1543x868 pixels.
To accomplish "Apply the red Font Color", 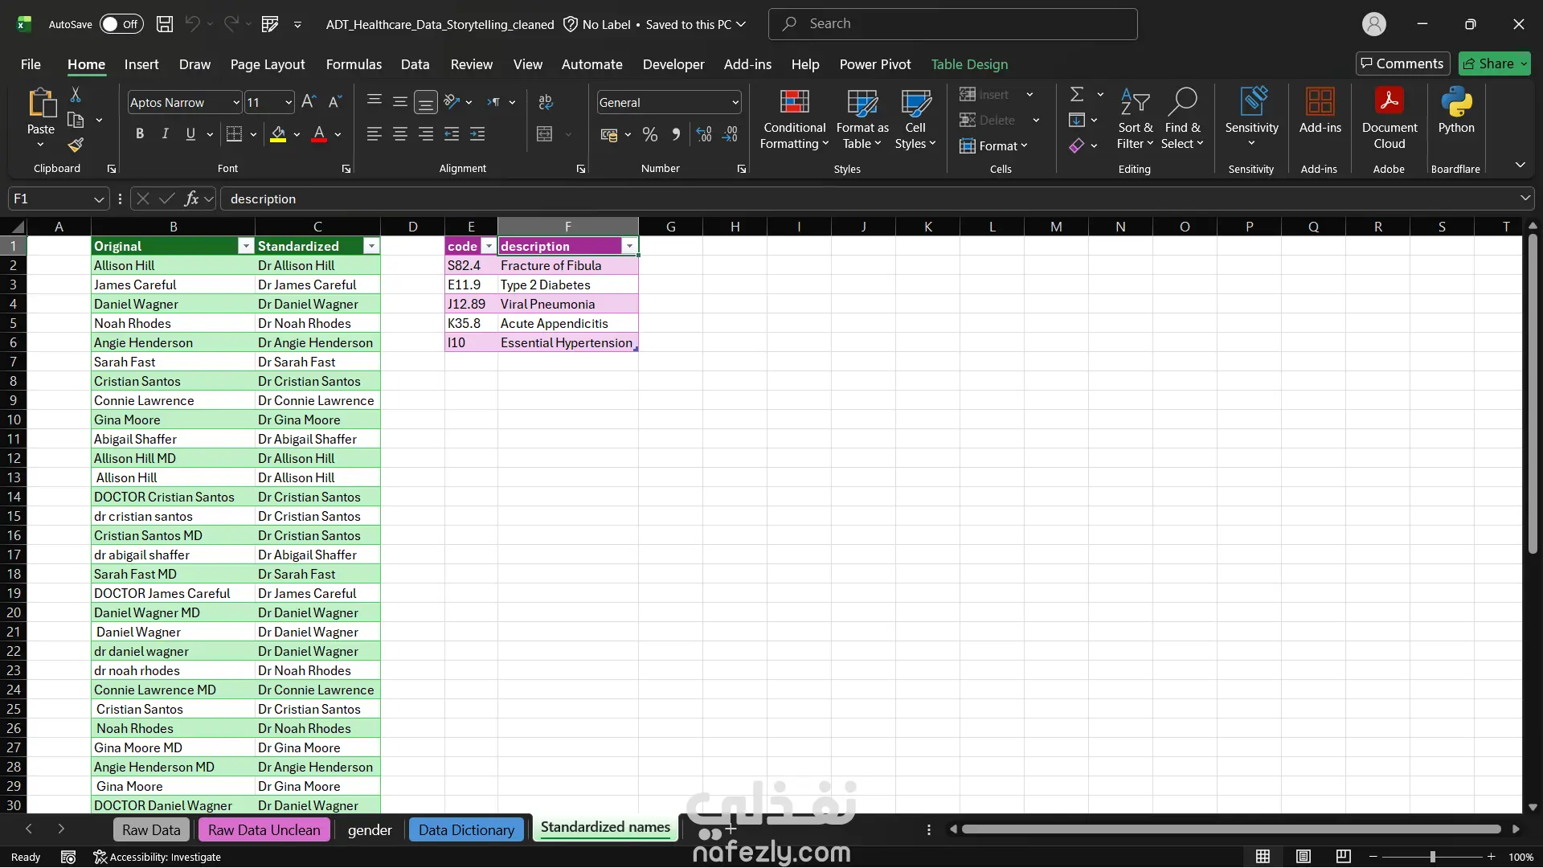I will pos(319,134).
